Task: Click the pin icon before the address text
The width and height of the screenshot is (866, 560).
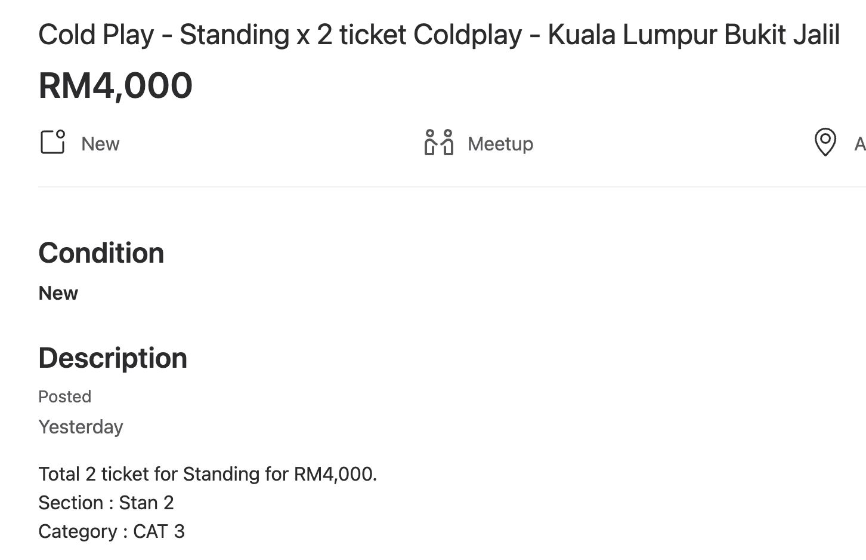Action: click(825, 143)
